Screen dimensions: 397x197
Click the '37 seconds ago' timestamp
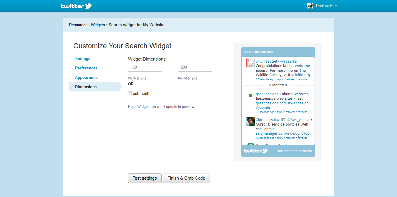(265, 79)
